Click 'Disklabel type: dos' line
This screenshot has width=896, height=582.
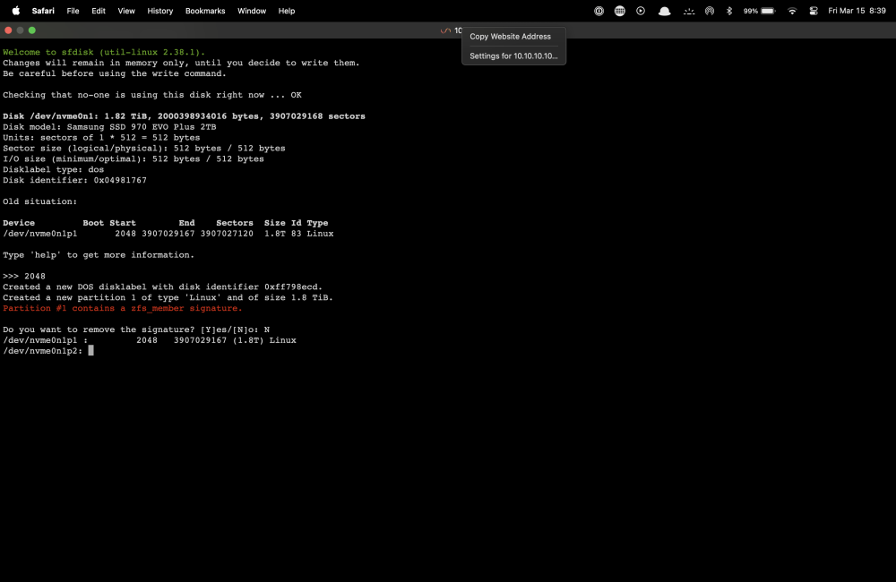[x=53, y=169]
